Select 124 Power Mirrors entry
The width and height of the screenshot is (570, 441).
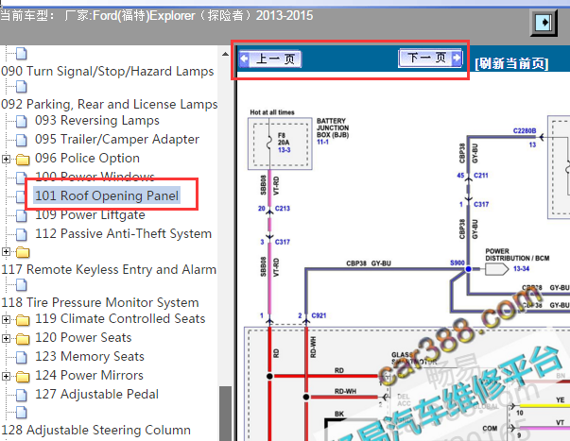click(89, 375)
